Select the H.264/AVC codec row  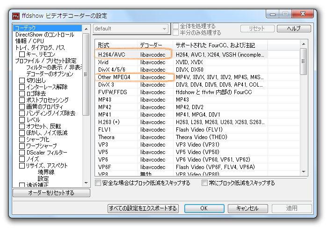(x=181, y=55)
